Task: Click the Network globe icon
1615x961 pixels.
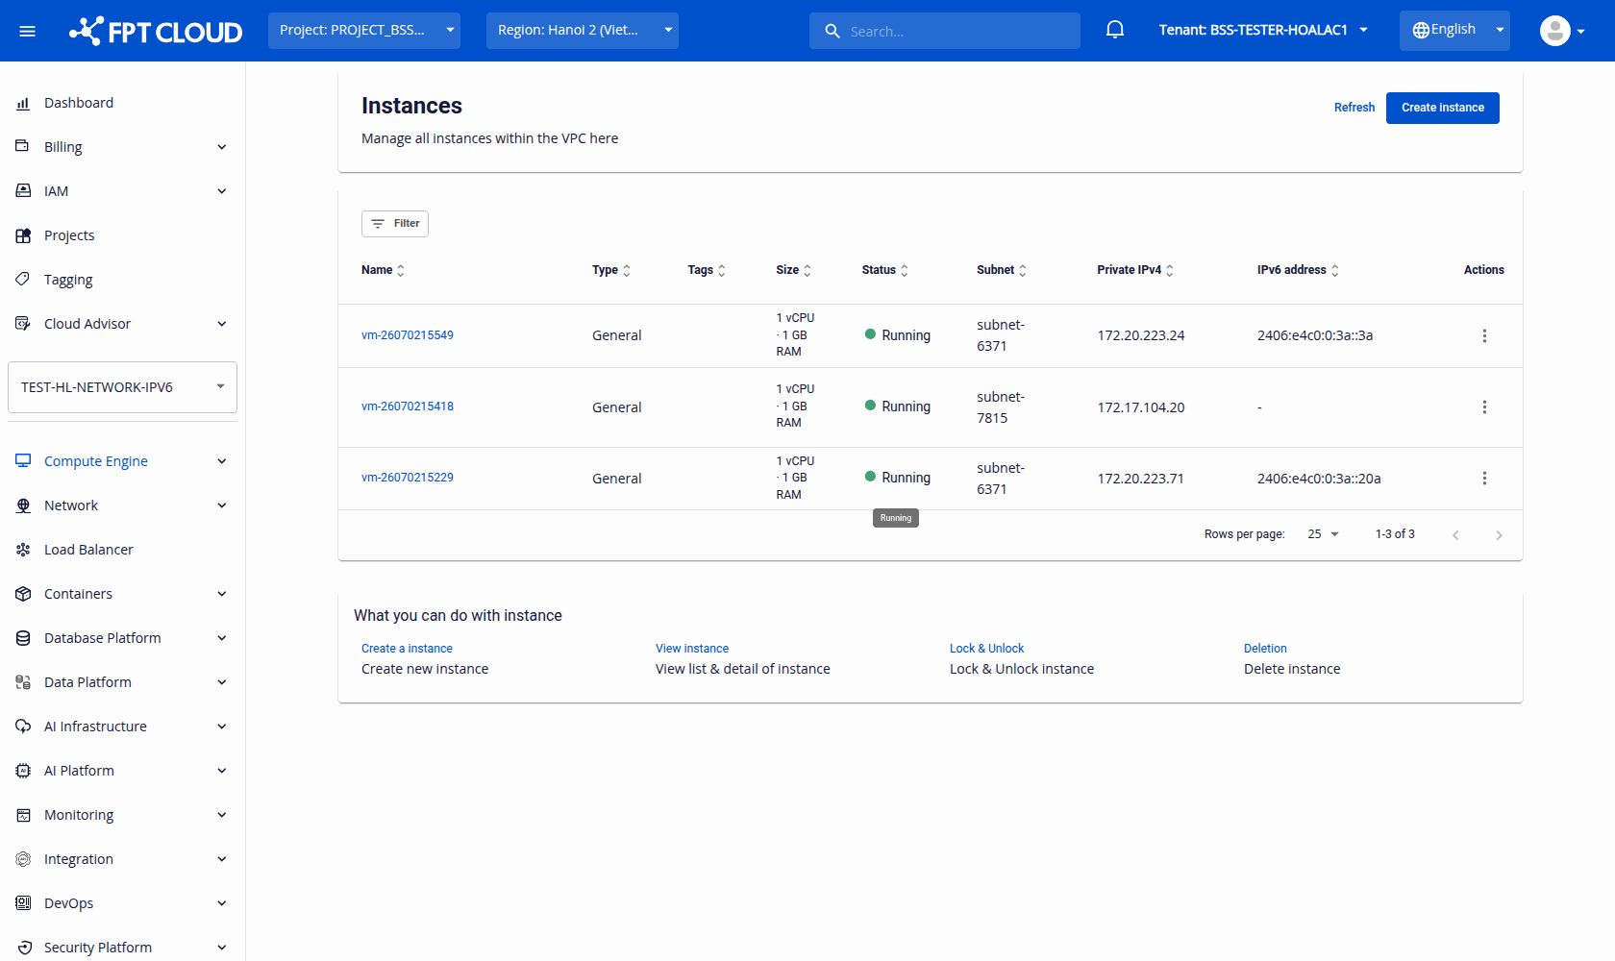Action: point(23,505)
